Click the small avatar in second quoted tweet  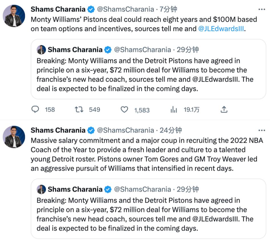coord(41,190)
